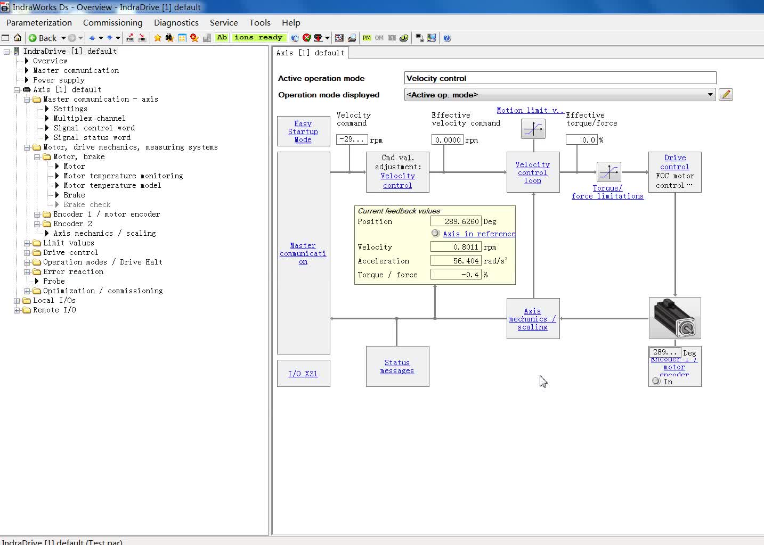Select the 'Axis [1] default' tab
Screen dimensions: 764x545
coord(310,53)
